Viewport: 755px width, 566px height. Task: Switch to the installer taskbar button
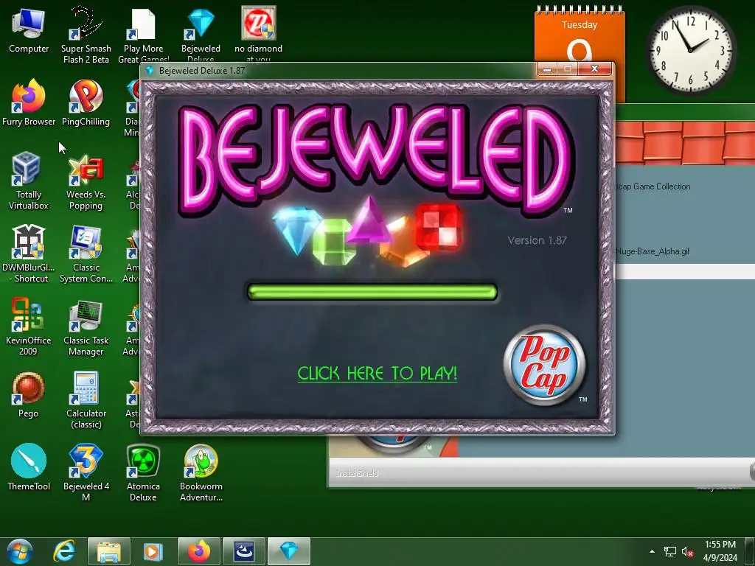pos(243,551)
